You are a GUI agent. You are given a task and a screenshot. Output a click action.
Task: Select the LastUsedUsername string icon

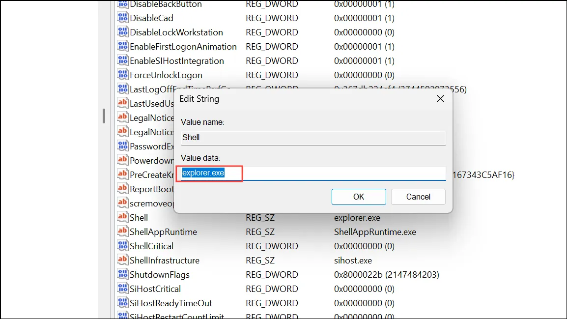click(122, 103)
